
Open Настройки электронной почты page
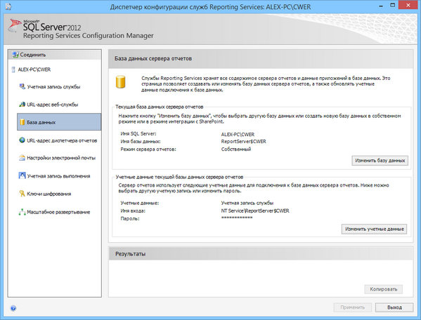point(61,158)
